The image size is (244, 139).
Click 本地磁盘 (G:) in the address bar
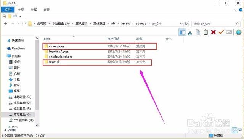point(61,24)
